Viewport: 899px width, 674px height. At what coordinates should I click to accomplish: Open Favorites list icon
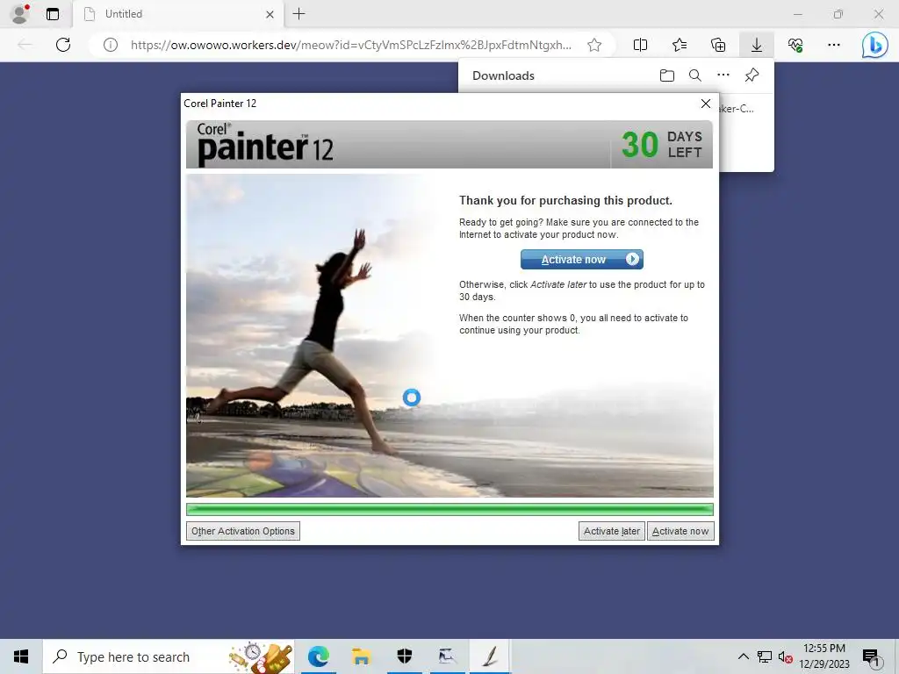[680, 45]
